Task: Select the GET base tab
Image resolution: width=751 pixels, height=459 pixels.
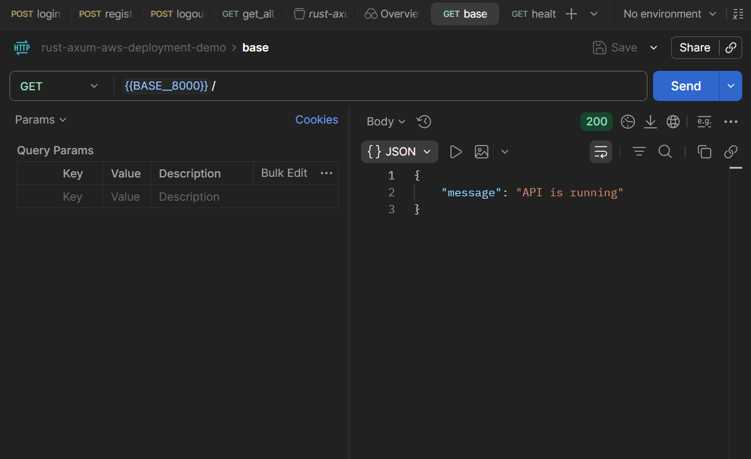Action: (465, 14)
